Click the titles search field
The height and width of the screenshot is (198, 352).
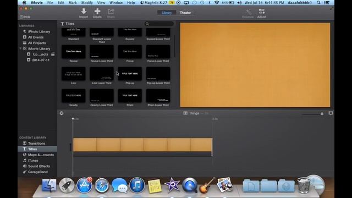(x=159, y=24)
